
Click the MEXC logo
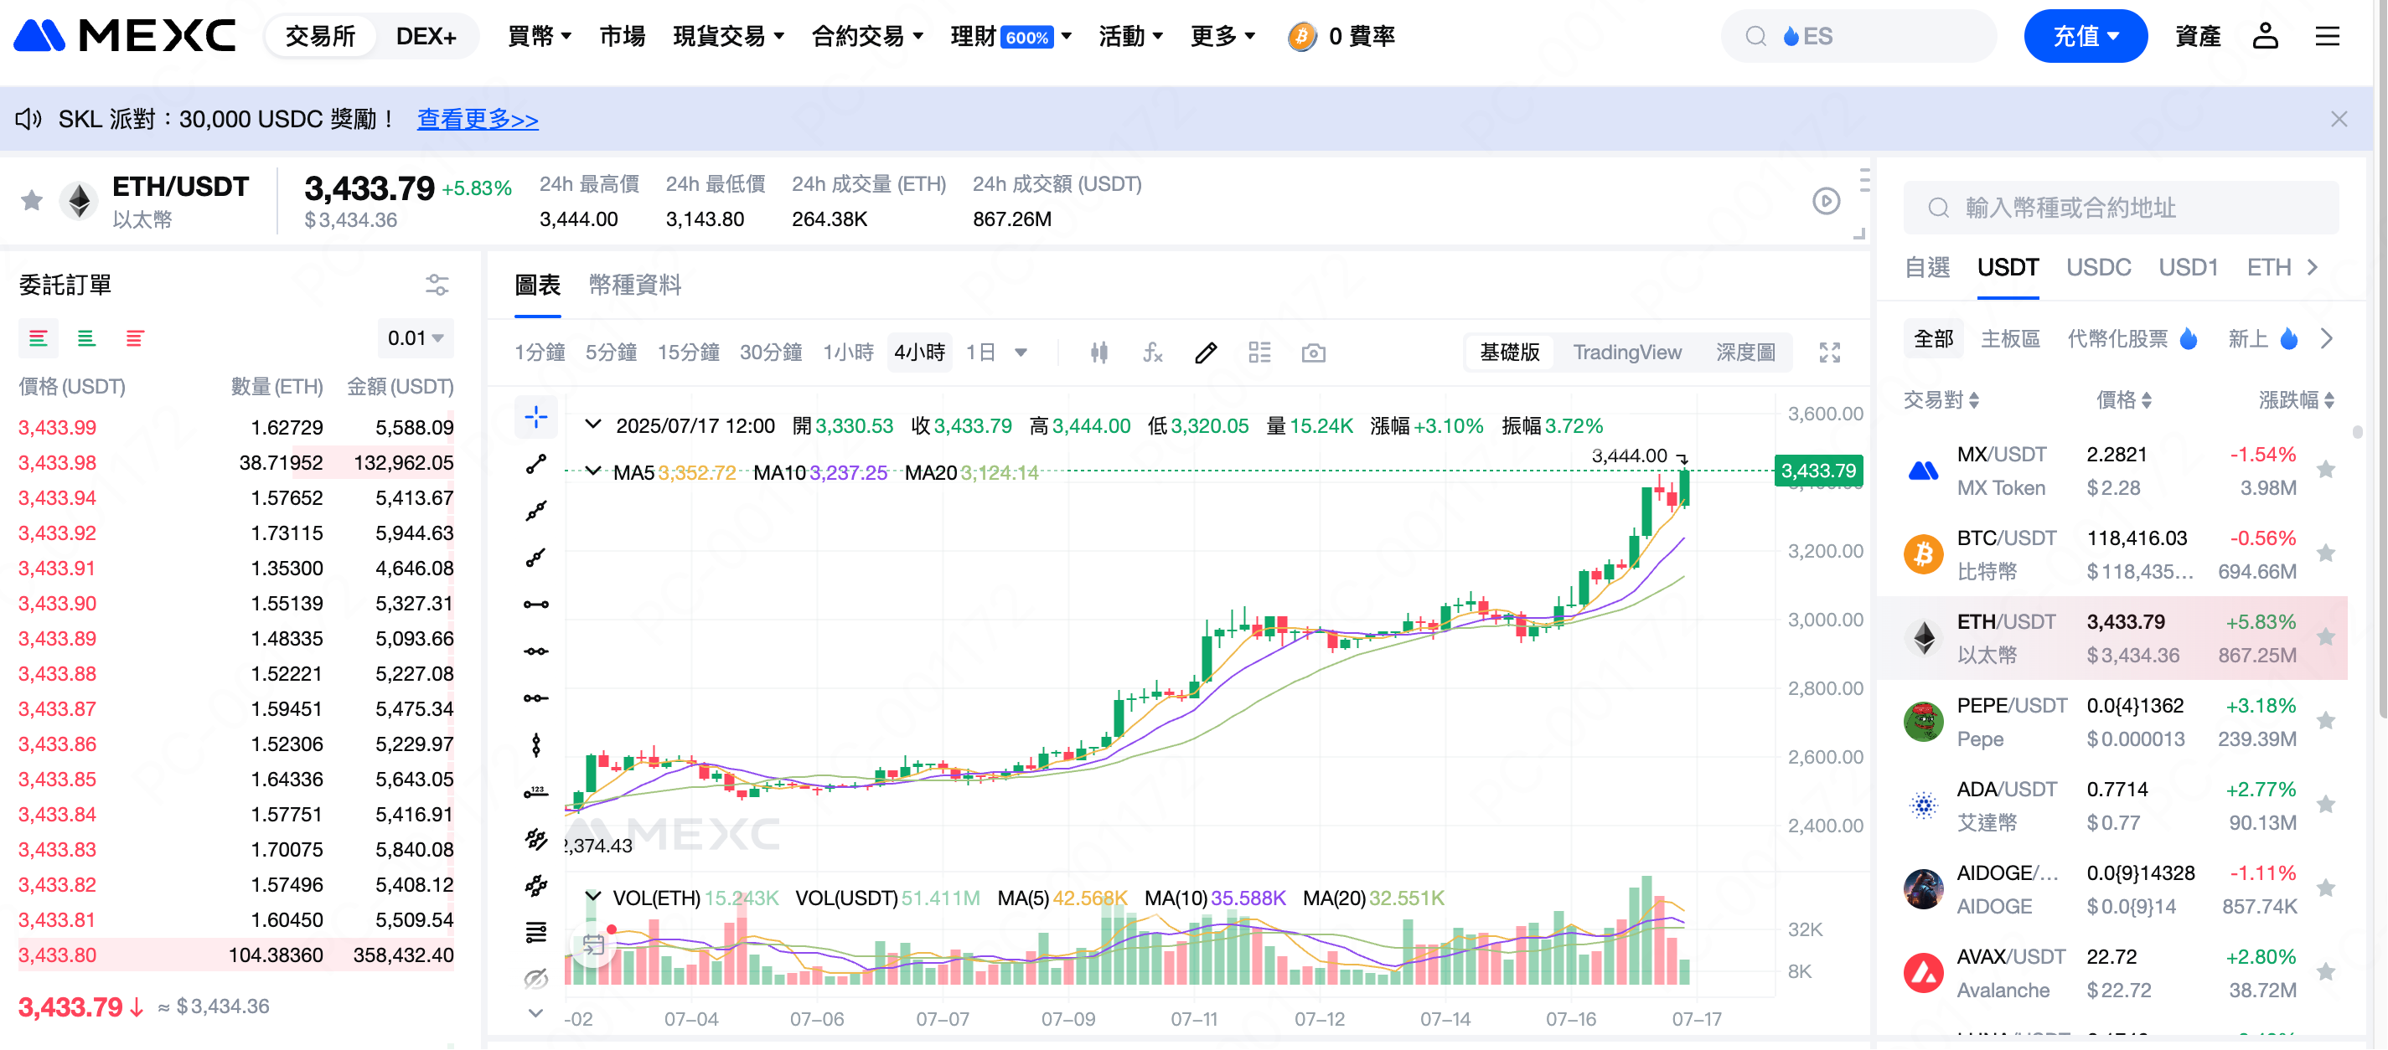pyautogui.click(x=124, y=35)
